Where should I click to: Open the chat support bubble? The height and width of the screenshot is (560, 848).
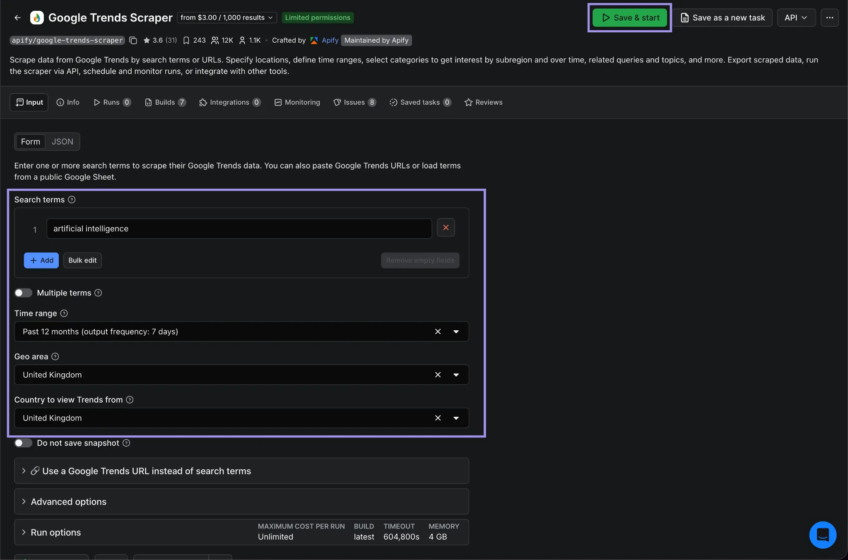click(823, 535)
